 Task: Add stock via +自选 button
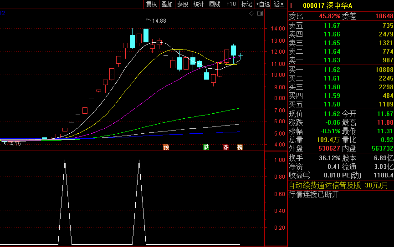point(263,4)
